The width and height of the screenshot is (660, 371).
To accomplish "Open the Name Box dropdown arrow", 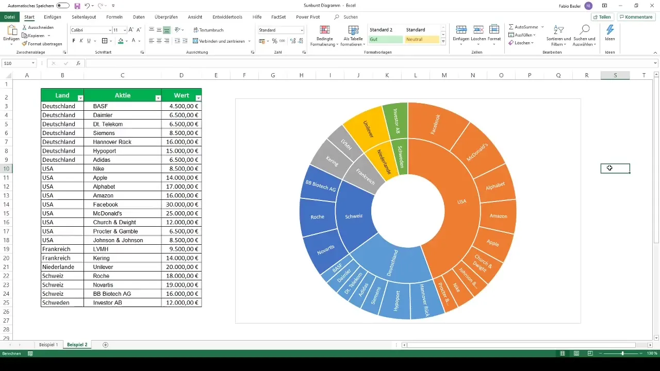I will click(x=33, y=63).
